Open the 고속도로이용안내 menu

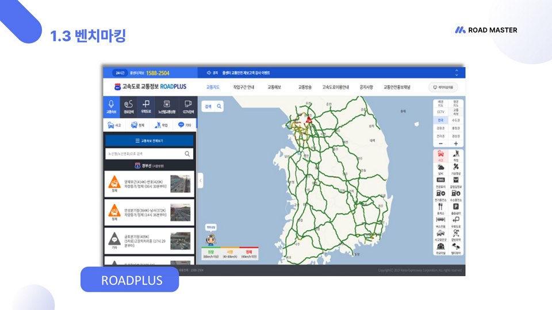click(x=335, y=87)
